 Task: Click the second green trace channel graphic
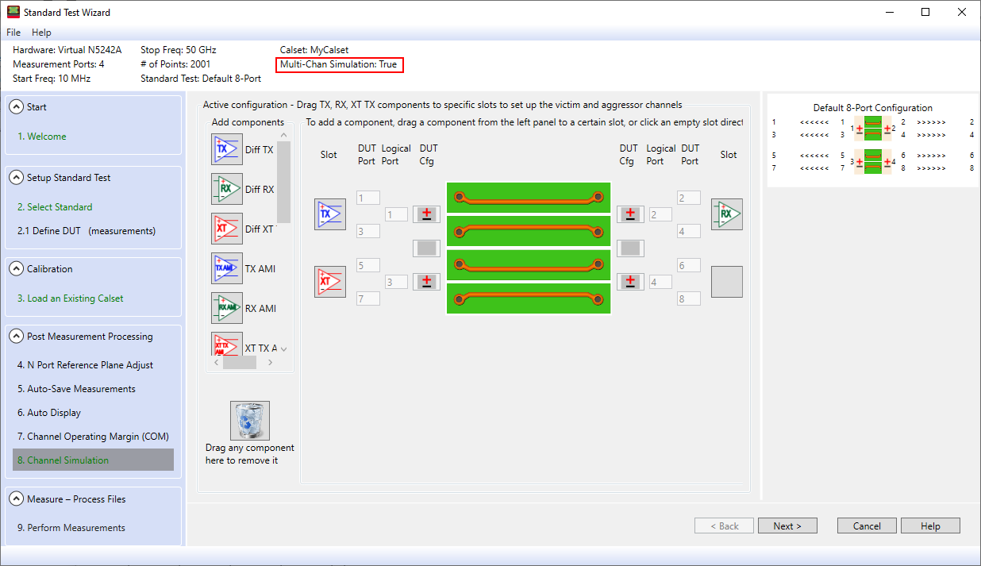529,231
